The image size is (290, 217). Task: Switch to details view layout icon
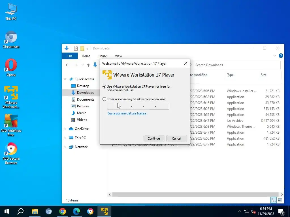click(x=274, y=200)
